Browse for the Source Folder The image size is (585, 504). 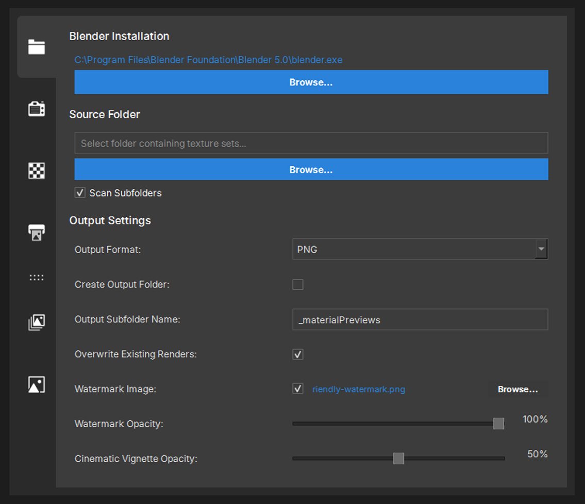tap(311, 169)
